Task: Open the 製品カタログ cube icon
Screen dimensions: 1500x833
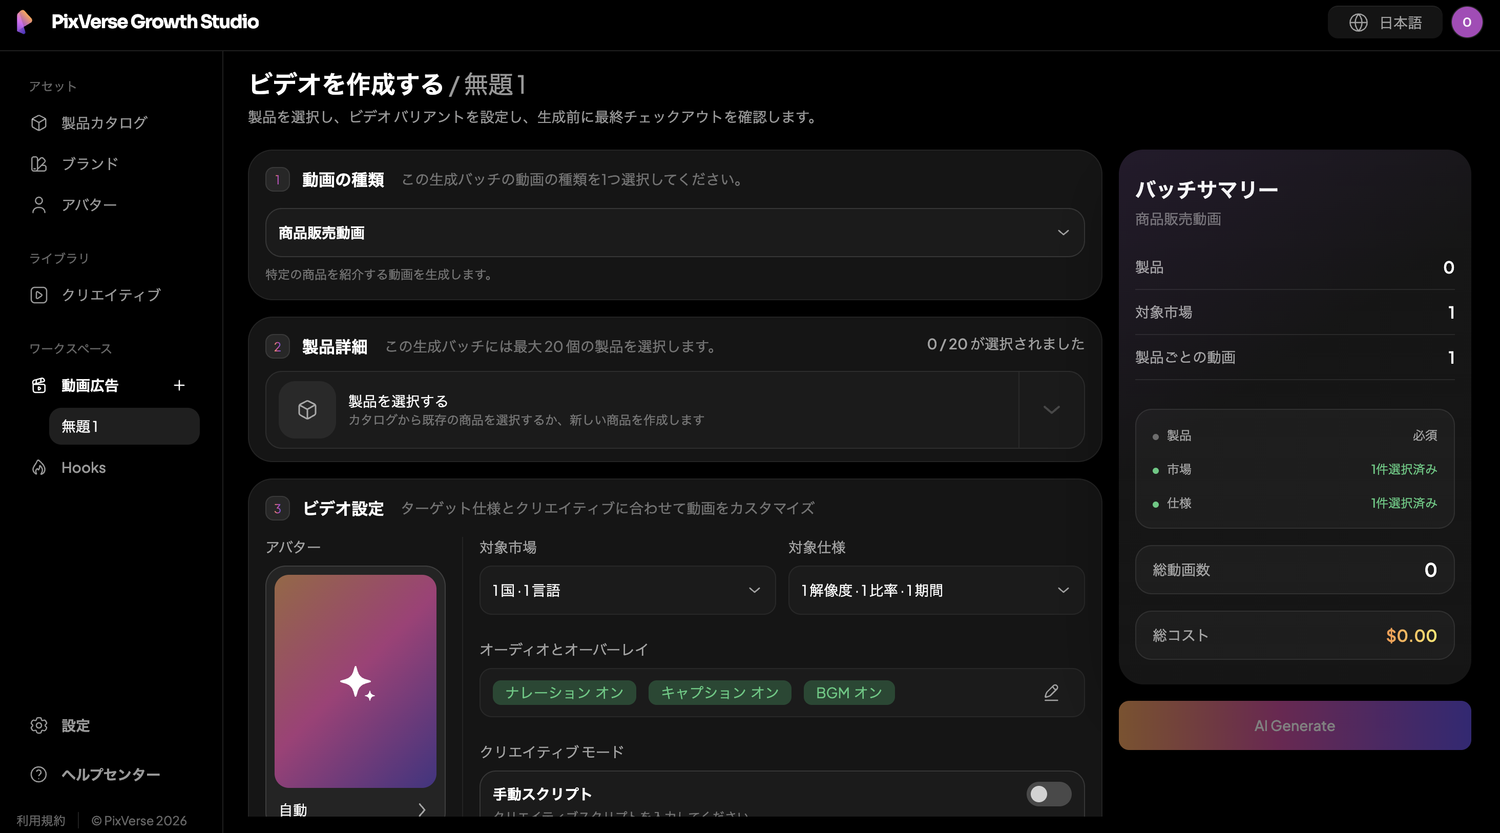Action: [39, 123]
